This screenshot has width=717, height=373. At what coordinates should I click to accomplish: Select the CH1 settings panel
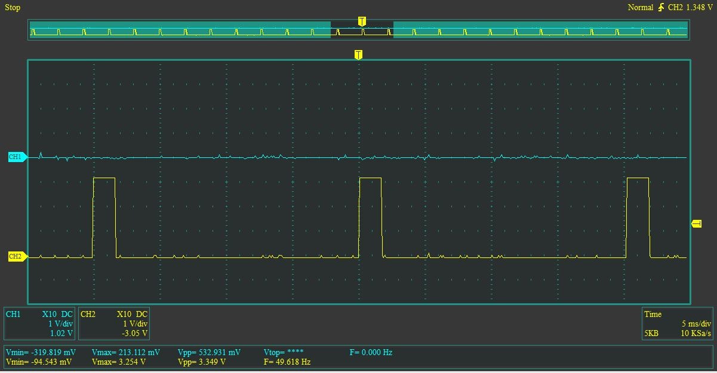[x=39, y=322]
